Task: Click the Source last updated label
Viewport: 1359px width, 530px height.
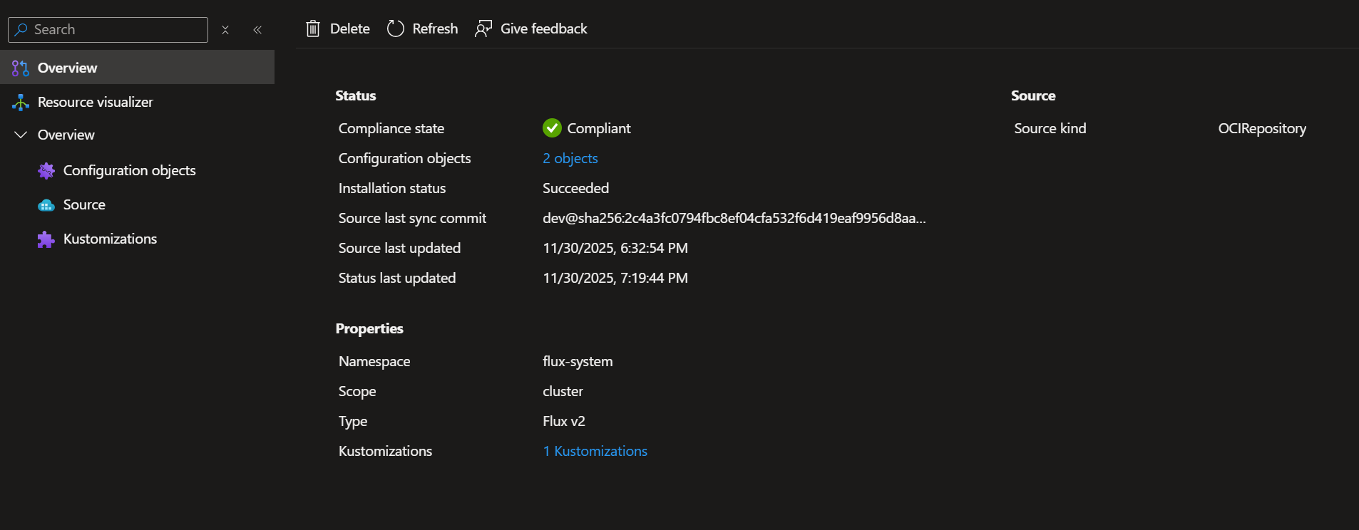Action: point(399,248)
